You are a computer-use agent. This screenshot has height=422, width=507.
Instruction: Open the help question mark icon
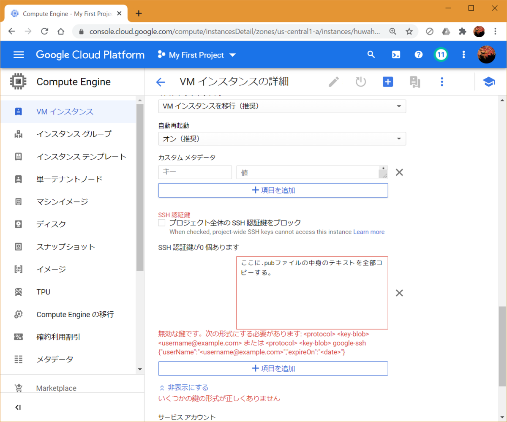(419, 55)
